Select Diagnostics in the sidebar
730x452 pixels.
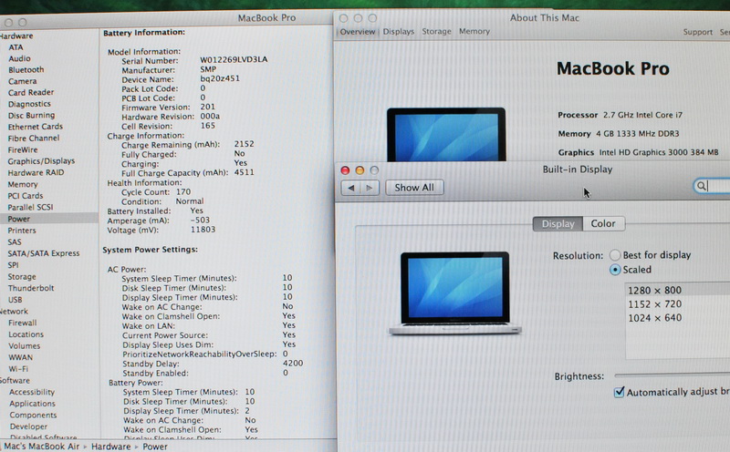pyautogui.click(x=29, y=104)
